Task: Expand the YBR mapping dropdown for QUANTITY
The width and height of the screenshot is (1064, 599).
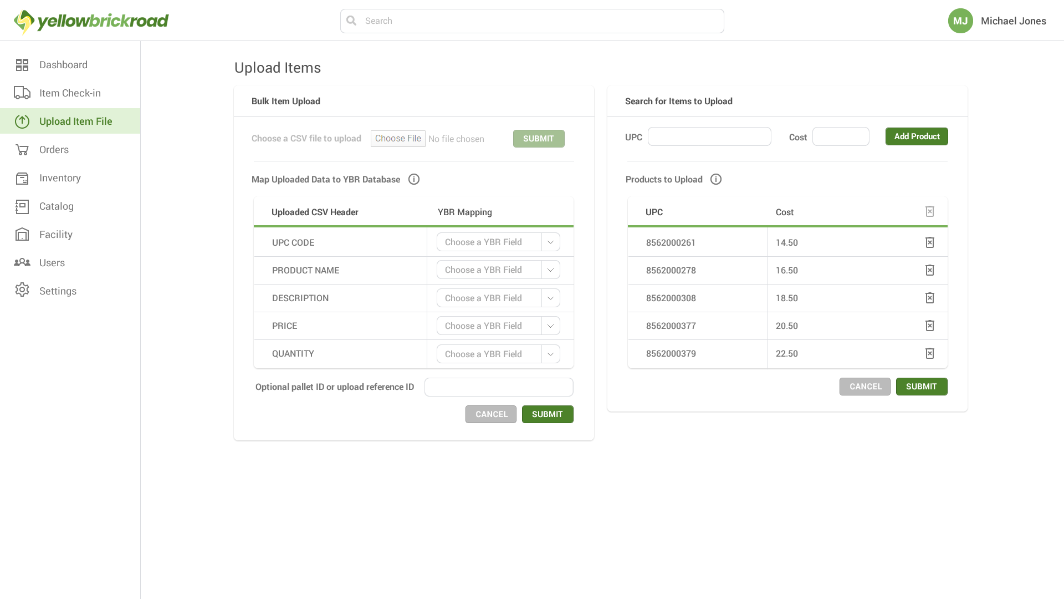Action: coord(550,354)
